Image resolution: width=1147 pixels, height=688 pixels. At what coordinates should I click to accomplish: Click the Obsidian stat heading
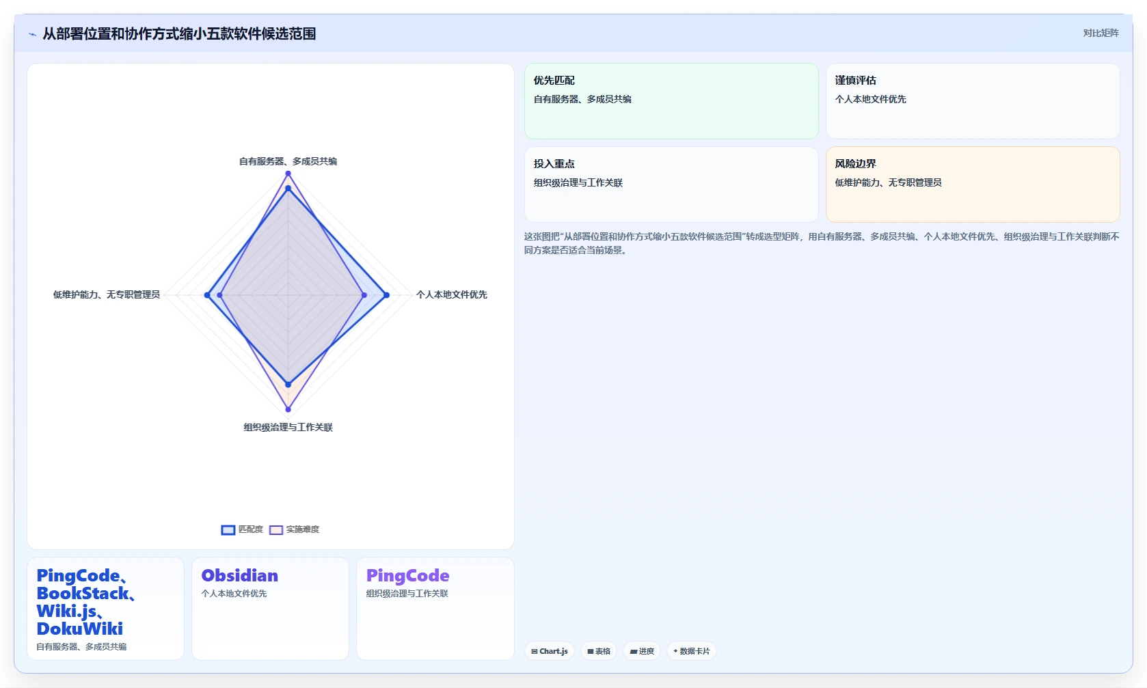pyautogui.click(x=240, y=575)
